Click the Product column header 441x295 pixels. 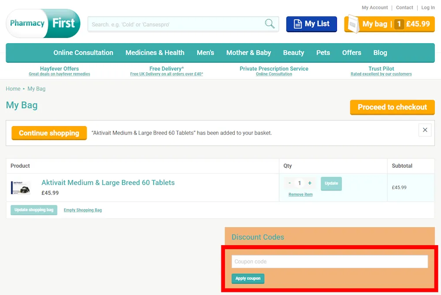[x=20, y=166]
